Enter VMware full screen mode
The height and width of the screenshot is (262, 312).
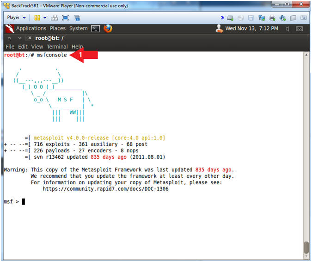(66, 18)
